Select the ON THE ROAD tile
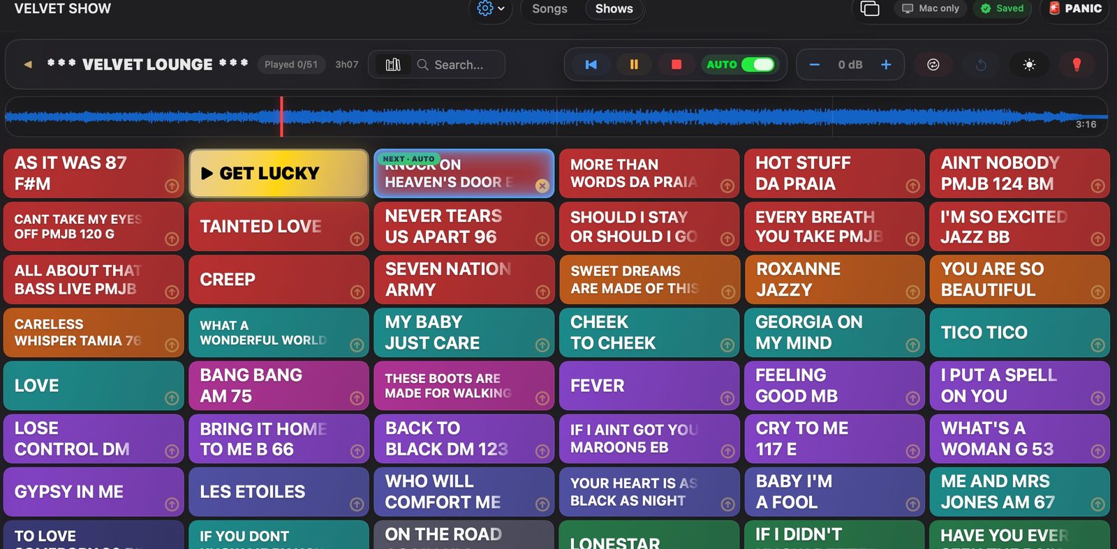The image size is (1117, 549). pos(464,535)
